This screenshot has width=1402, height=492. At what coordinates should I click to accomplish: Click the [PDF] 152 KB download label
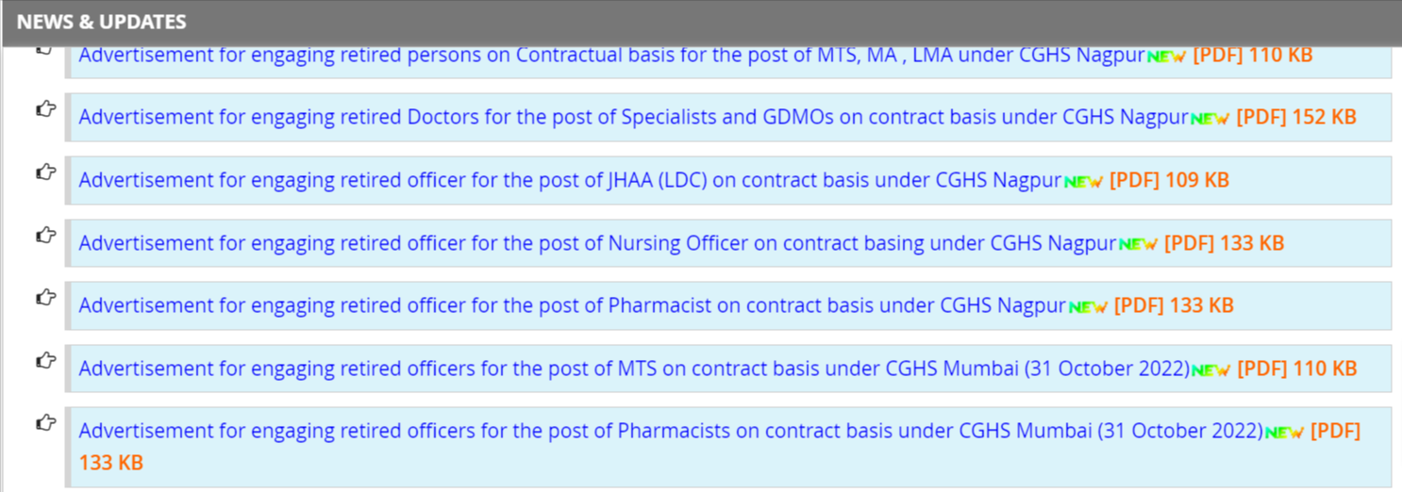[1296, 118]
